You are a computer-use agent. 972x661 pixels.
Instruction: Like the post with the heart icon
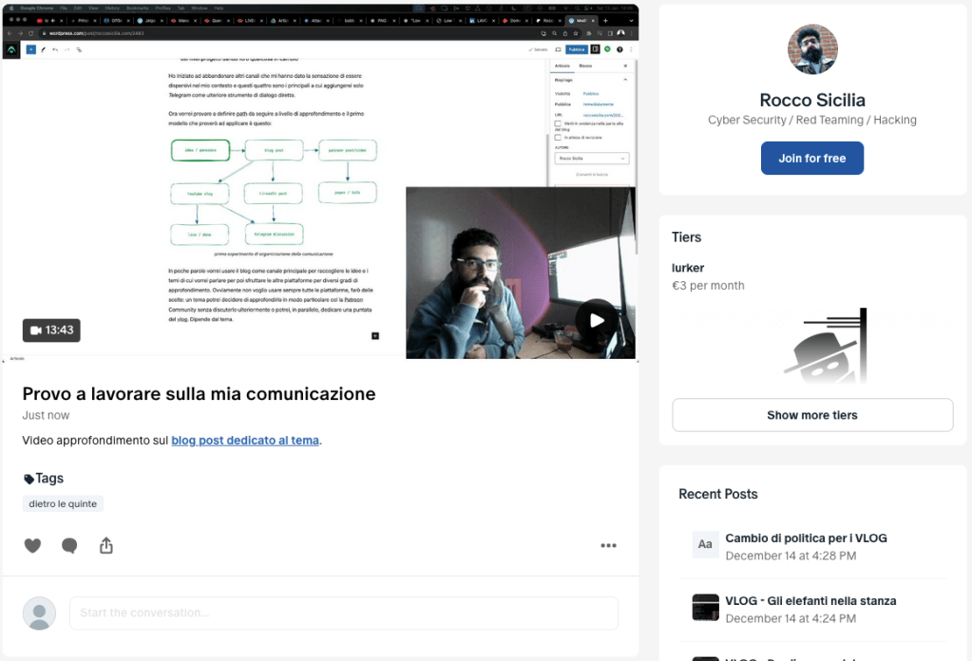tap(32, 545)
